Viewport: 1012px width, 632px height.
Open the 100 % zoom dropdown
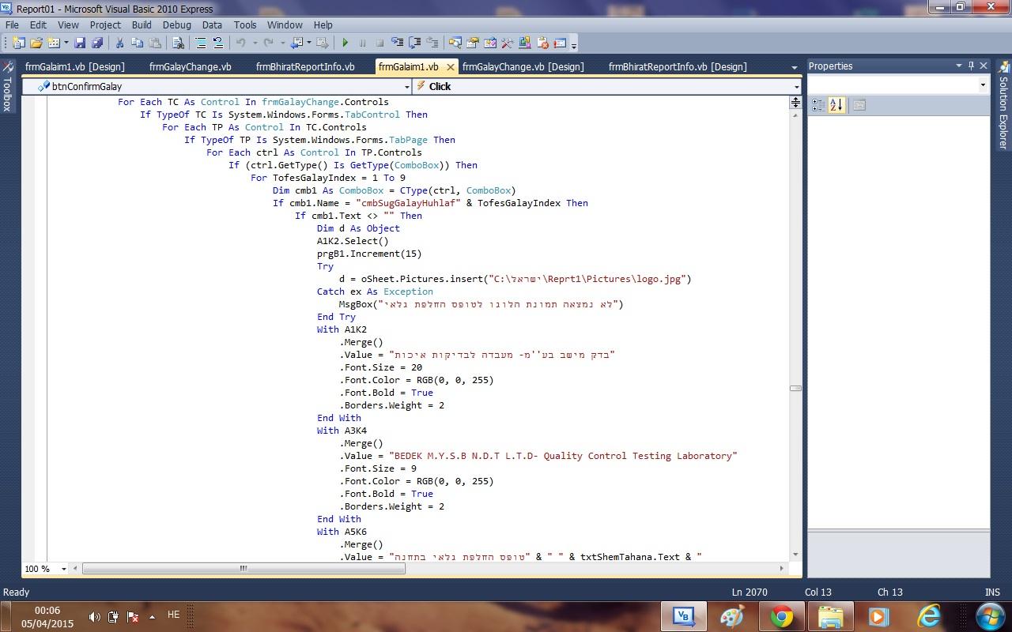pos(64,569)
